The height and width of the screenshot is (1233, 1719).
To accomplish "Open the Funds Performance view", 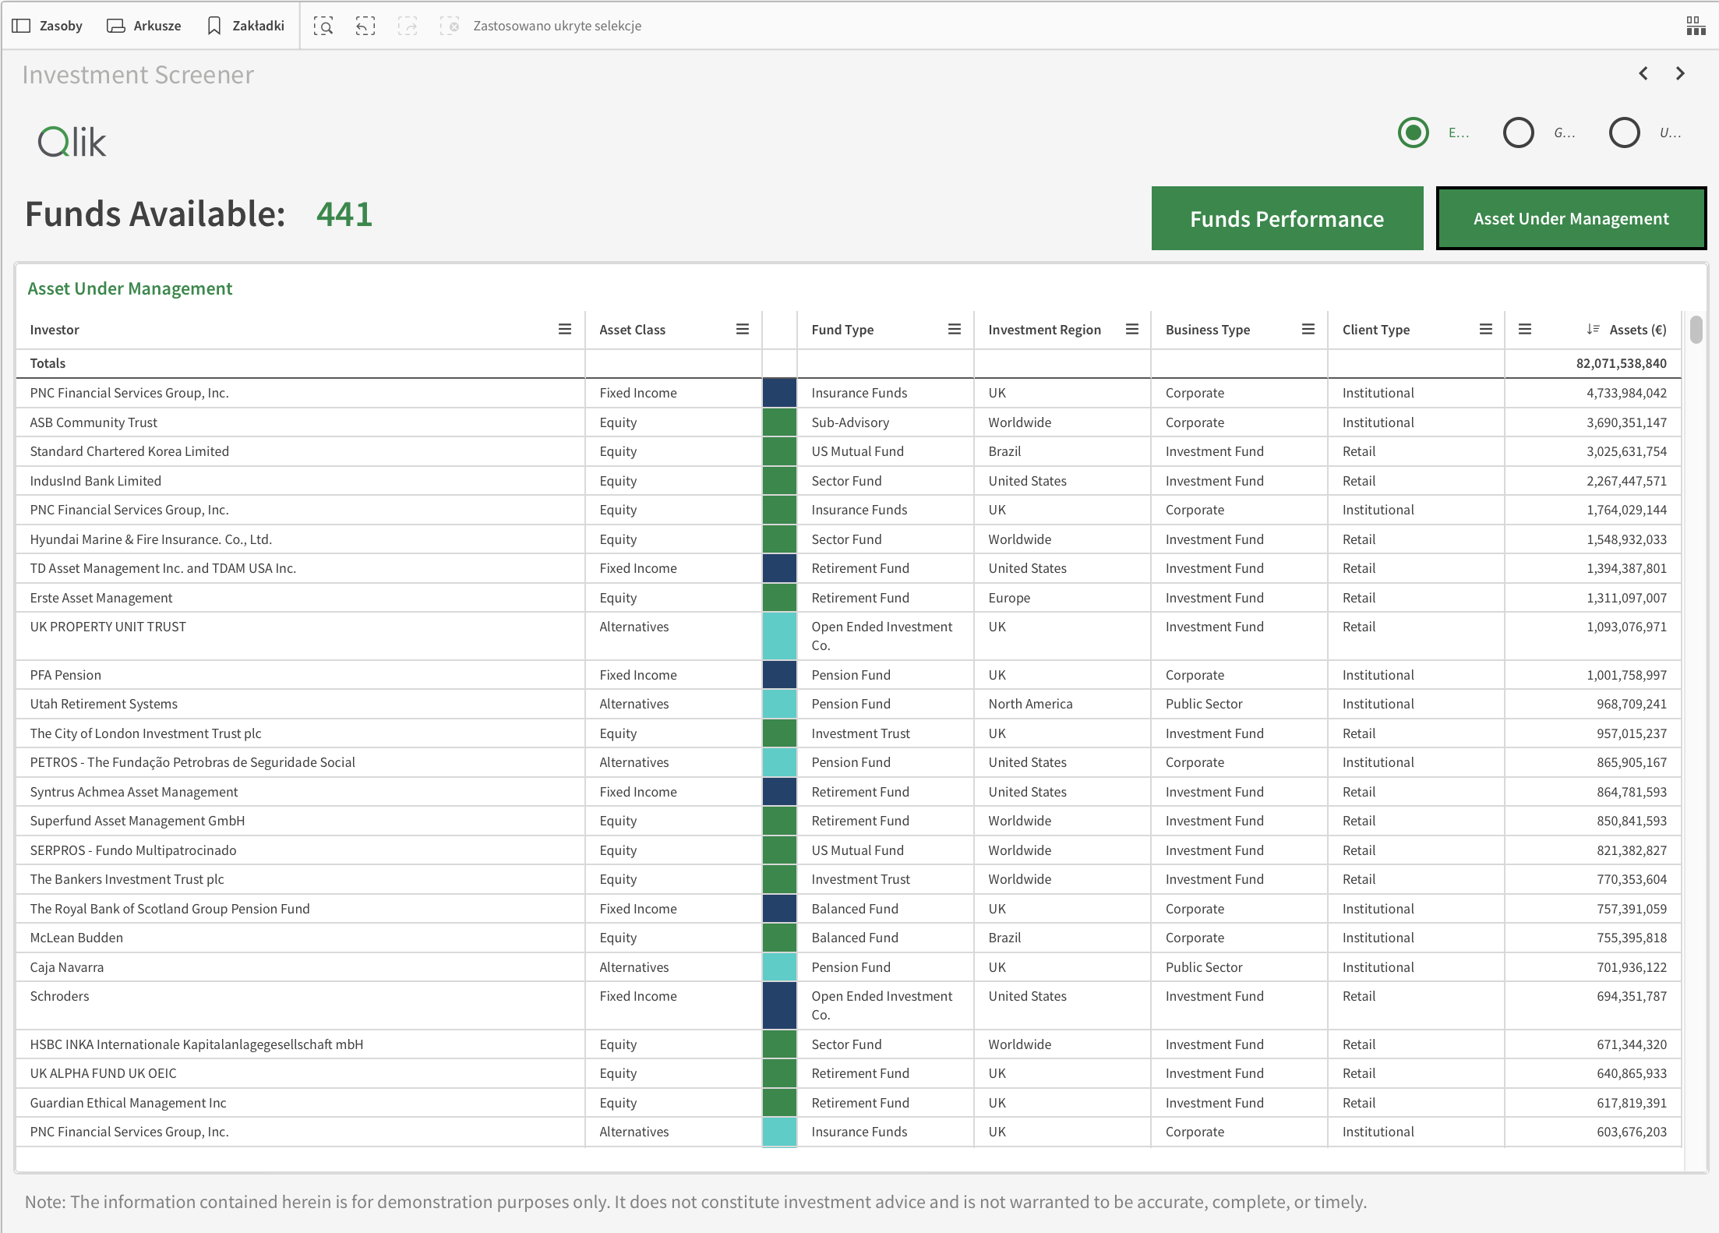I will [1287, 218].
